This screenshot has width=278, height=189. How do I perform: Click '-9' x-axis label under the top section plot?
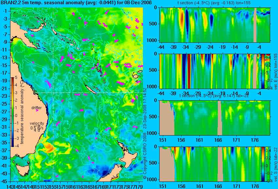[x=247, y=47]
